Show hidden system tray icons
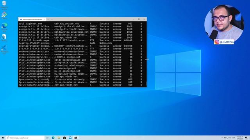Screen dimensions: 250x140 pyautogui.click(x=222, y=138)
